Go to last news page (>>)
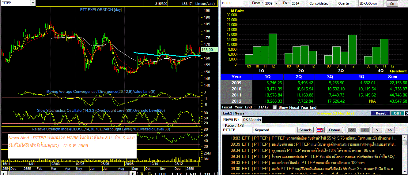Viewport: 408px width, 175px height. pyautogui.click(x=389, y=130)
